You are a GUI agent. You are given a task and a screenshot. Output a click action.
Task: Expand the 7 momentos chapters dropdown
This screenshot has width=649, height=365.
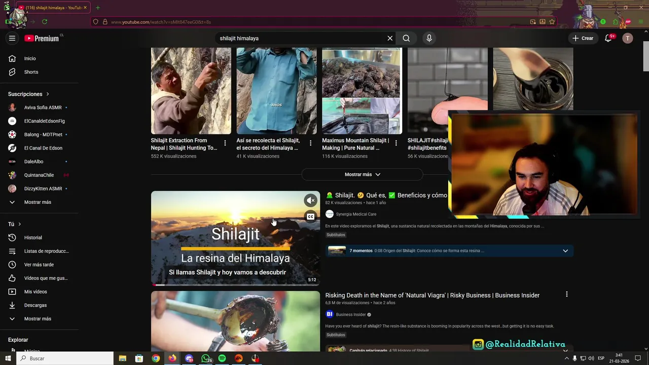coord(565,251)
